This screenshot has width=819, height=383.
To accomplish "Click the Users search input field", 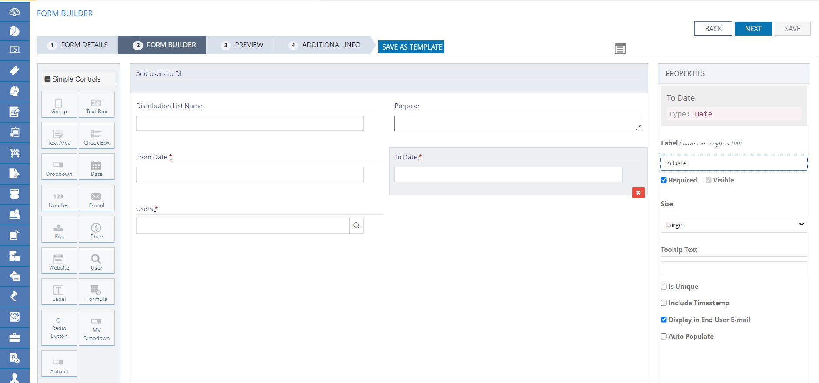I will (243, 226).
